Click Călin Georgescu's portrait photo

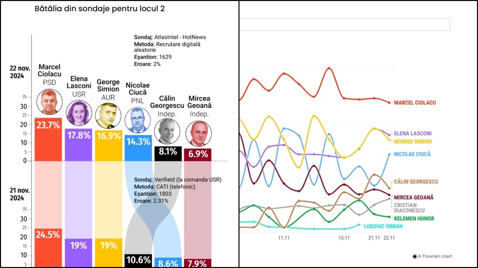167,132
